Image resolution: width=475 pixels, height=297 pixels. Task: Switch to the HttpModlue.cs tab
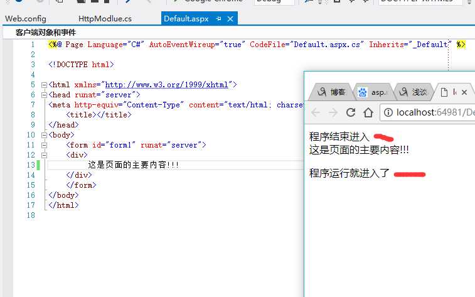click(105, 18)
